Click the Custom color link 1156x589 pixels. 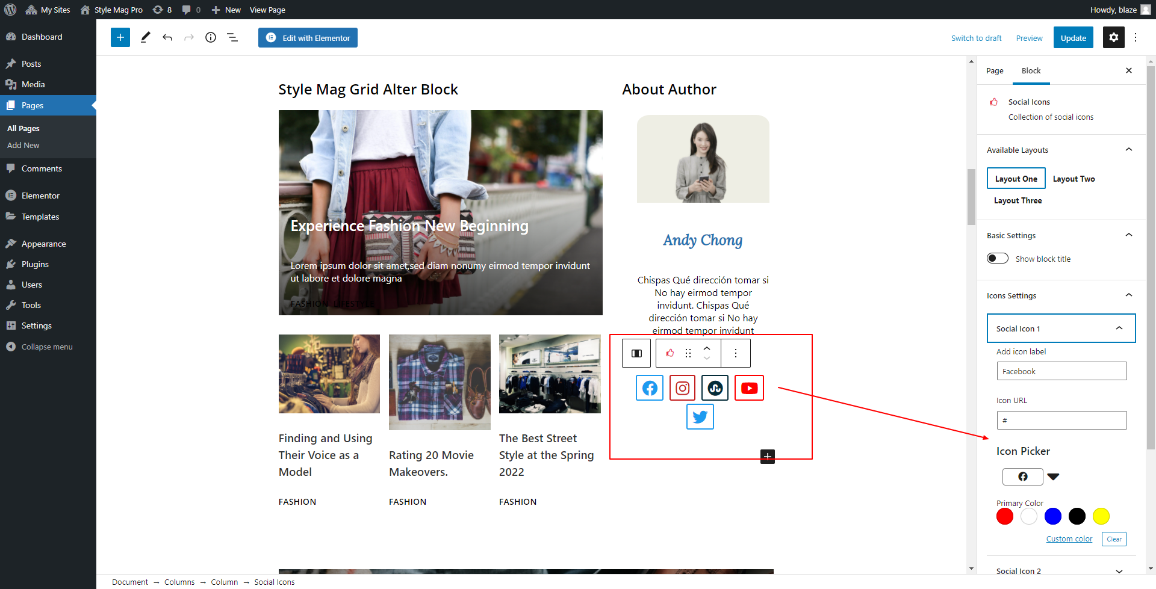(1069, 539)
